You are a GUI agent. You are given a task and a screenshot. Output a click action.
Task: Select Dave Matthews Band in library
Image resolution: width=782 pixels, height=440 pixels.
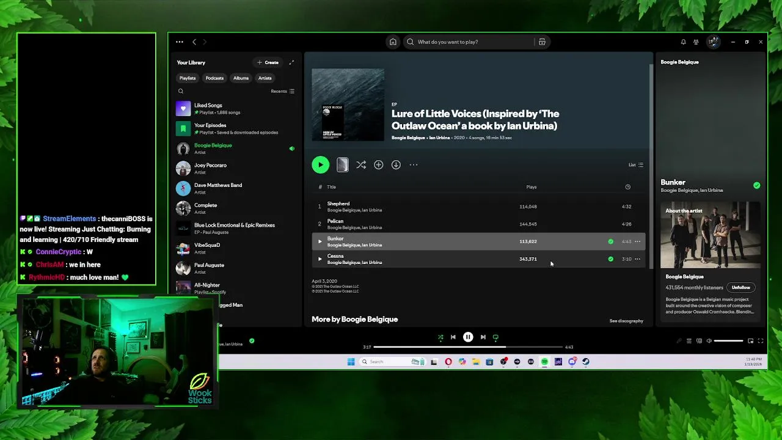[x=236, y=188]
